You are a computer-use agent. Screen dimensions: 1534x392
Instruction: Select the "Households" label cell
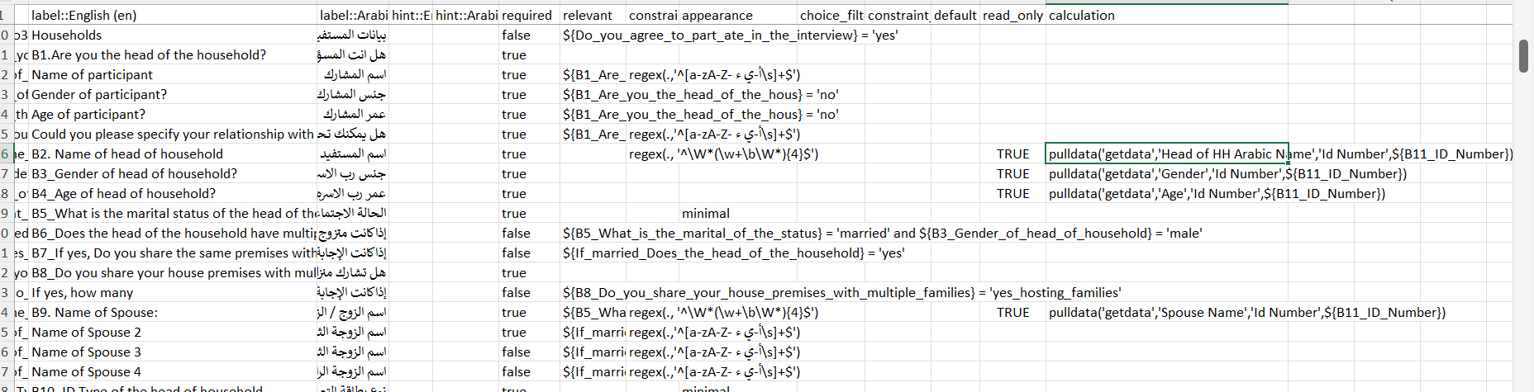point(66,35)
